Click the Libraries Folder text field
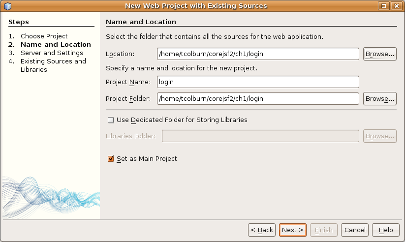The width and height of the screenshot is (405, 242). coord(260,136)
